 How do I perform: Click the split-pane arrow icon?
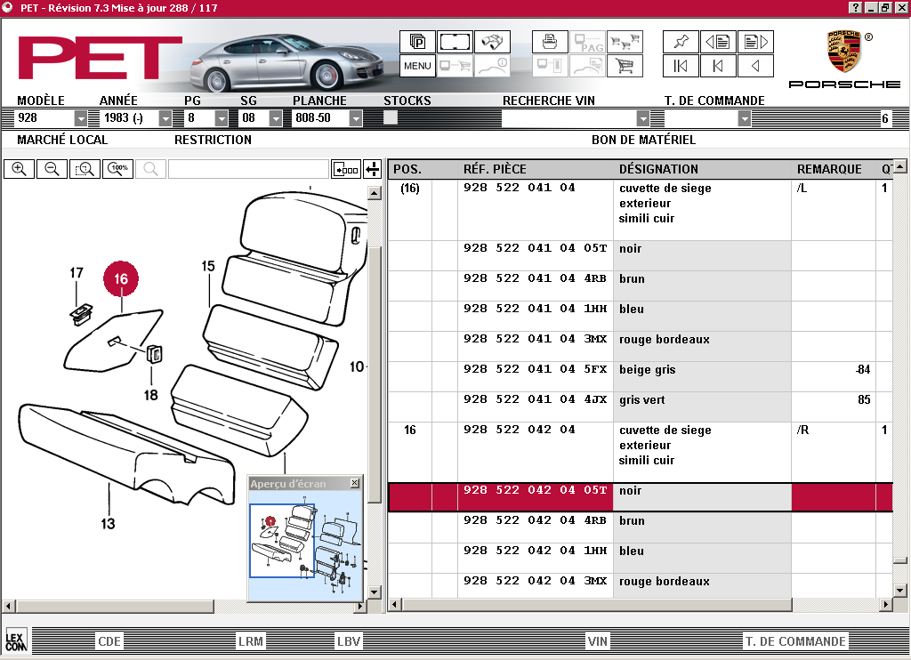pos(373,169)
